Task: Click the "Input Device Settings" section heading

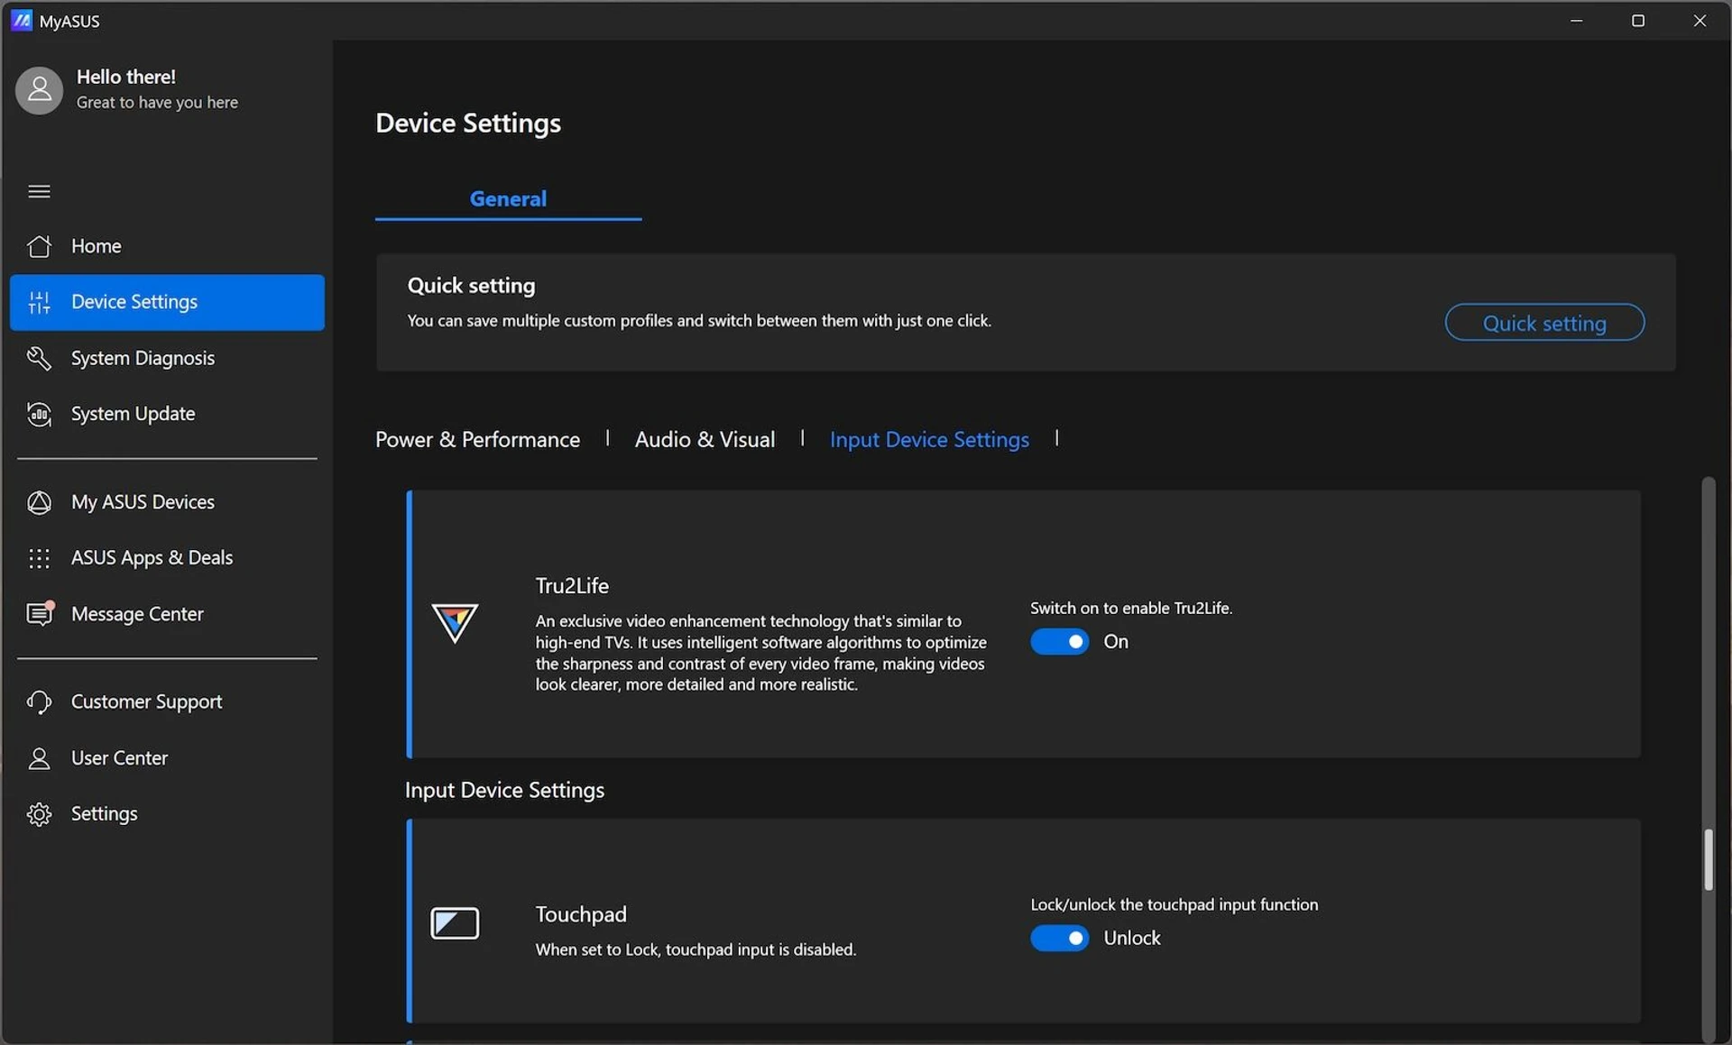Action: coord(504,790)
